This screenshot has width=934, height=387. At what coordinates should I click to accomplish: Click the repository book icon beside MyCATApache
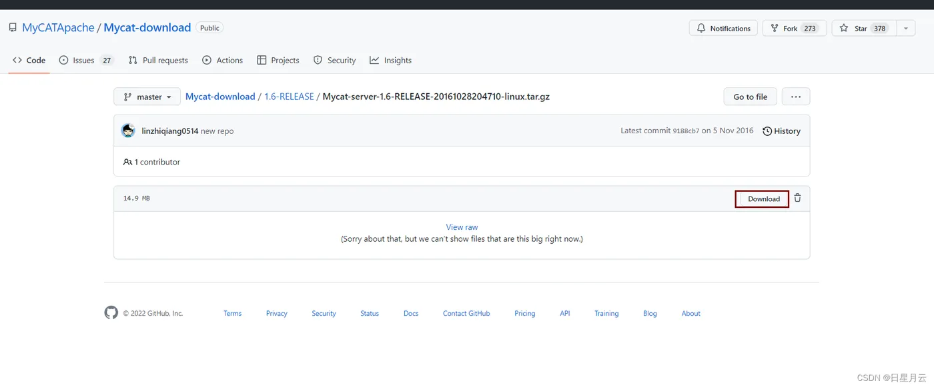(13, 28)
